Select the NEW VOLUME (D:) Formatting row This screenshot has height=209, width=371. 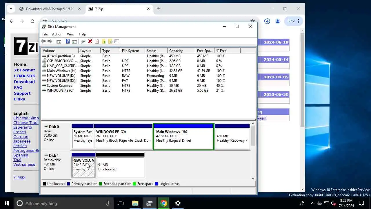tap(148, 76)
